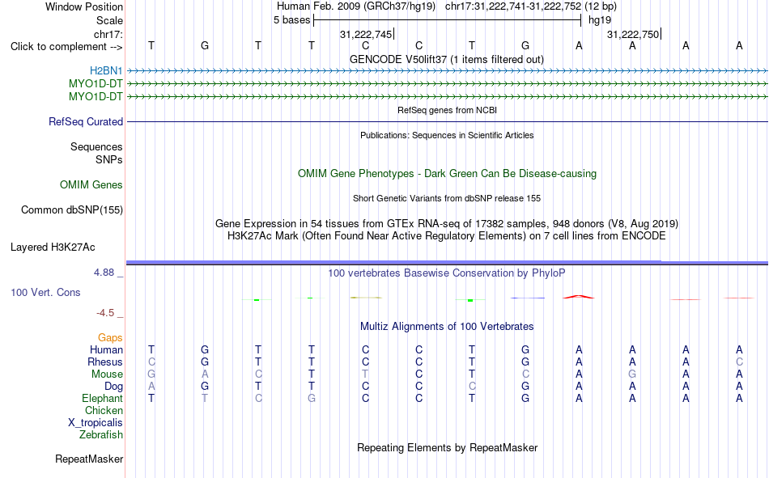Click the -4.5 PhyloP lower scale value
This screenshot has width=769, height=478.
coord(105,313)
